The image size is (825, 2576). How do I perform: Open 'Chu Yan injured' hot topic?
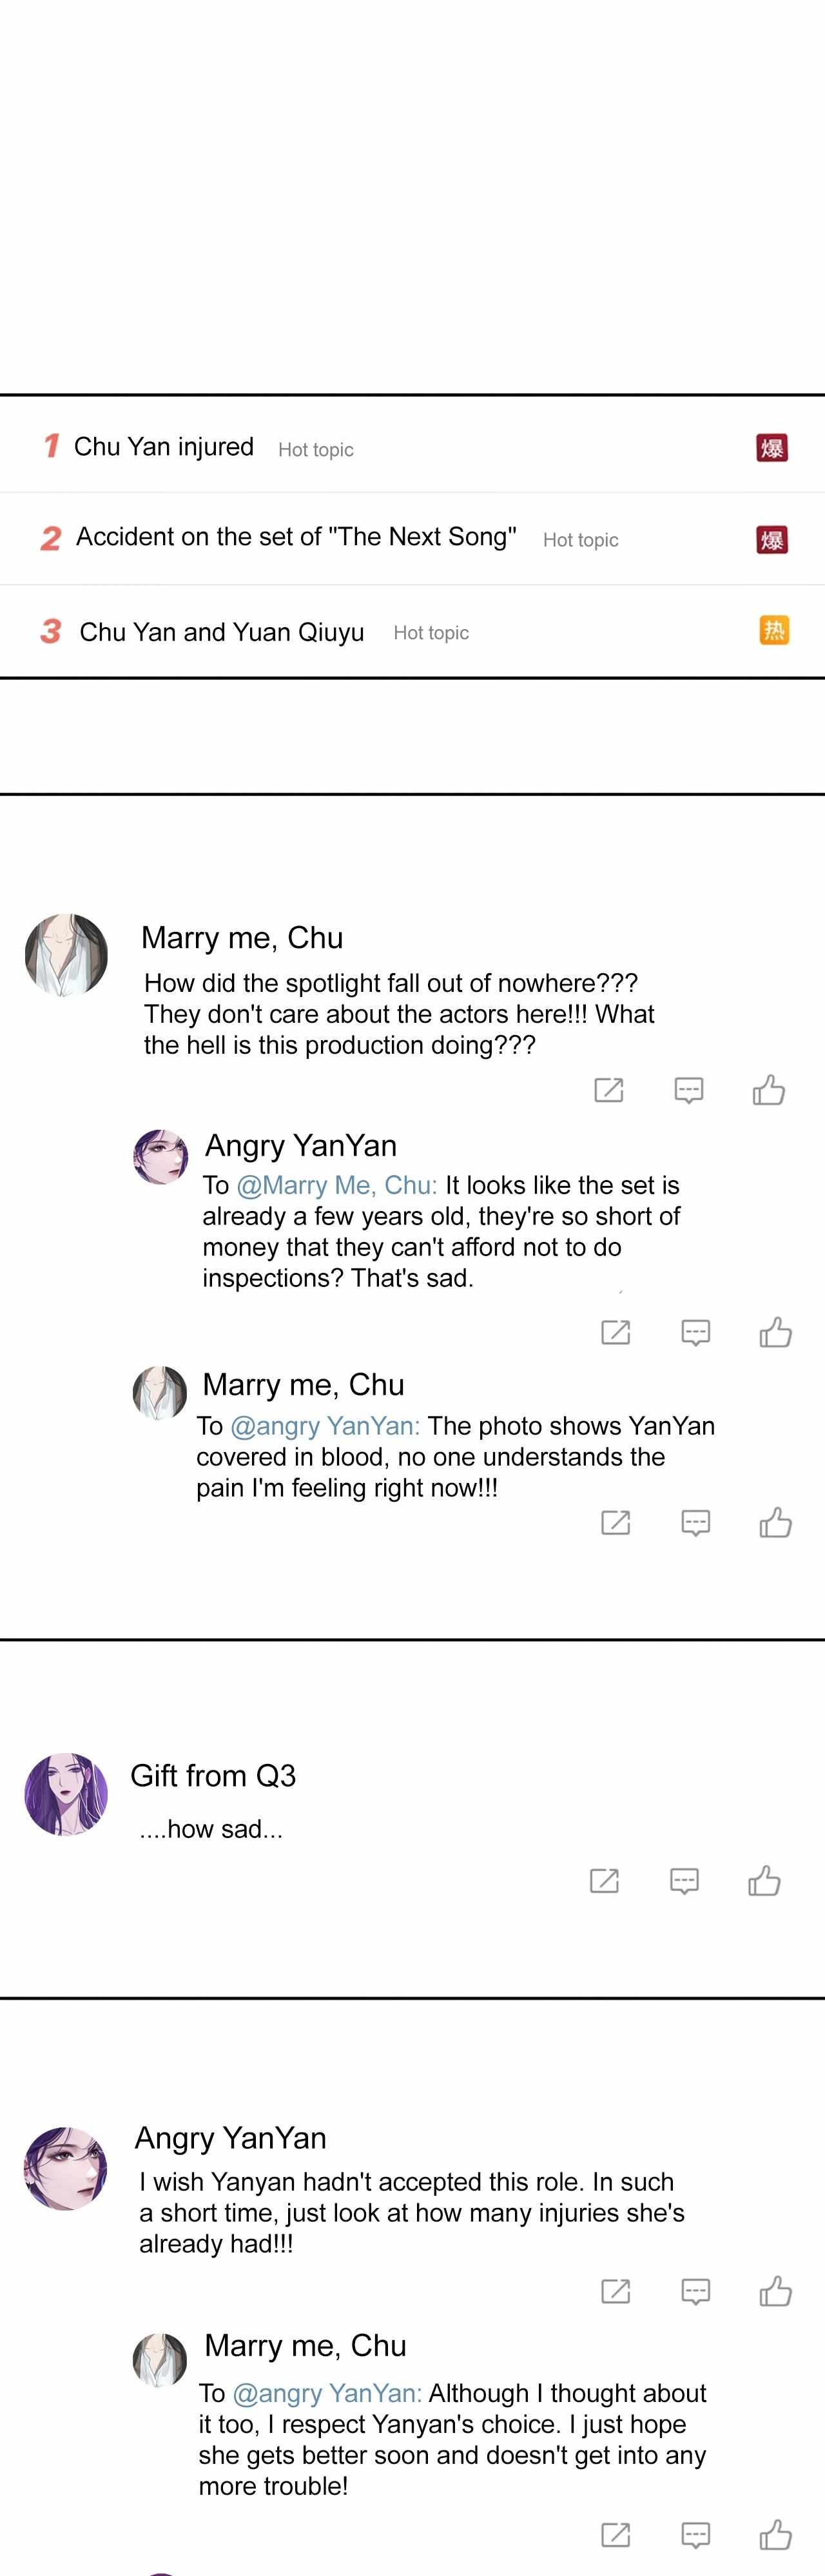(x=164, y=447)
